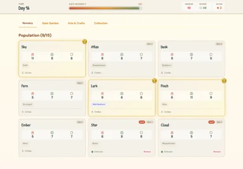Go to the Collection tab
This screenshot has width=243, height=169.
pos(101,23)
